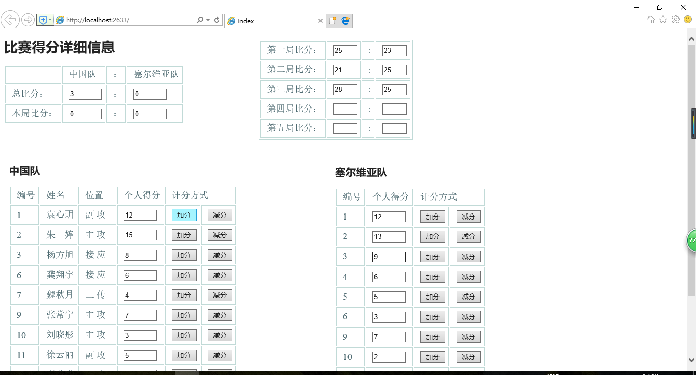The width and height of the screenshot is (696, 375).
Task: Click 减分 for 龚翔宇
Action: tap(220, 275)
